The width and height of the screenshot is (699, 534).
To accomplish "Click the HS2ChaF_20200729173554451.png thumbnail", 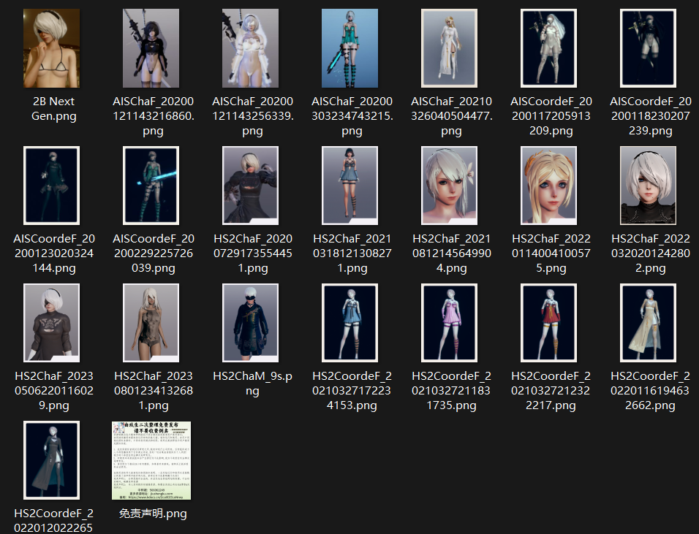I will [x=251, y=186].
